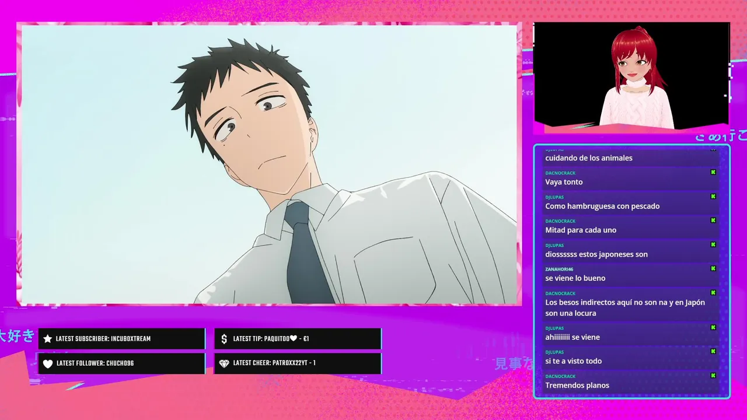Click the green badge on 'si te a visto todo'

click(713, 352)
